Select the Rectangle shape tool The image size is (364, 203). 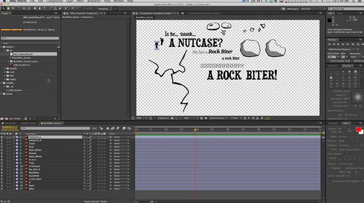[35, 9]
